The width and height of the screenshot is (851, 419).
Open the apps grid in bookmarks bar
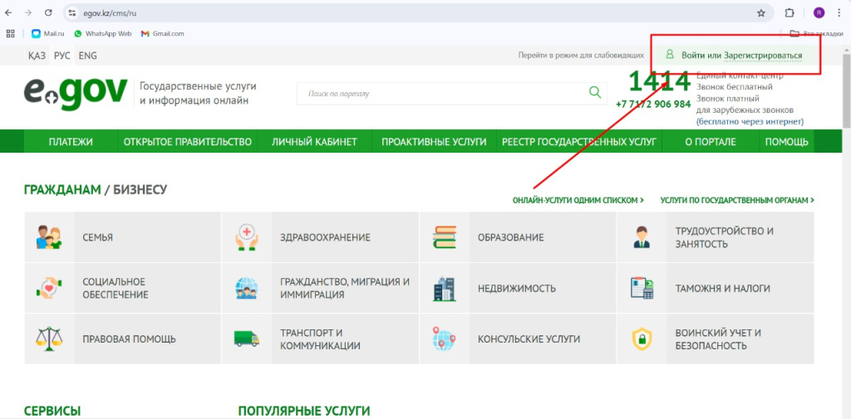(10, 34)
